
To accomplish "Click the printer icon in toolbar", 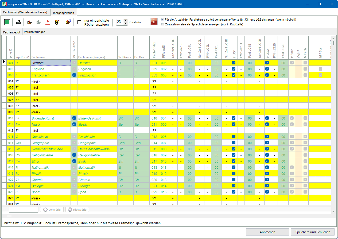I will (x=18, y=22).
